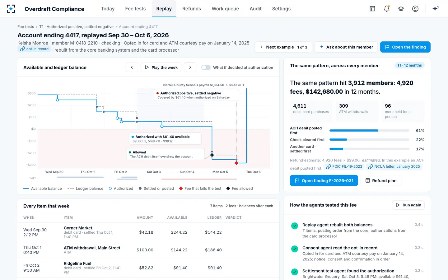Screen dimensions: 448x280
Task: Click the black fee-allowed diamond on chart
Action: (x=212, y=155)
